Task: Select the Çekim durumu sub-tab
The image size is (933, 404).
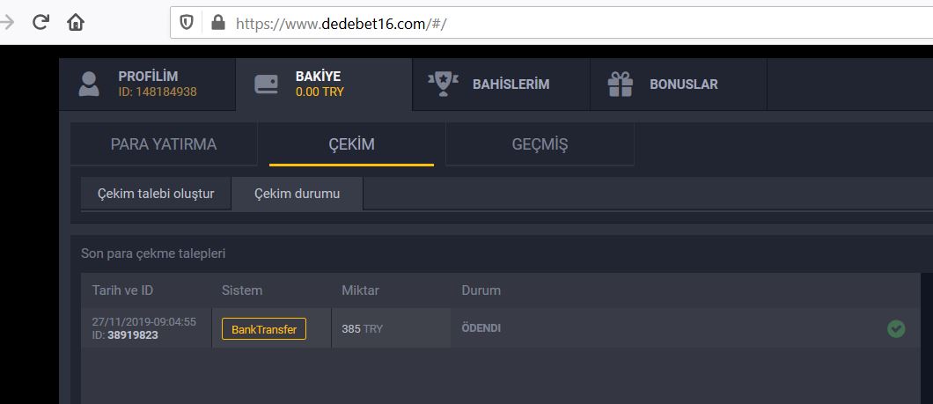Action: [x=297, y=194]
